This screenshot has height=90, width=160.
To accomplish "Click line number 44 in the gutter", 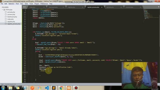I will [25, 72].
